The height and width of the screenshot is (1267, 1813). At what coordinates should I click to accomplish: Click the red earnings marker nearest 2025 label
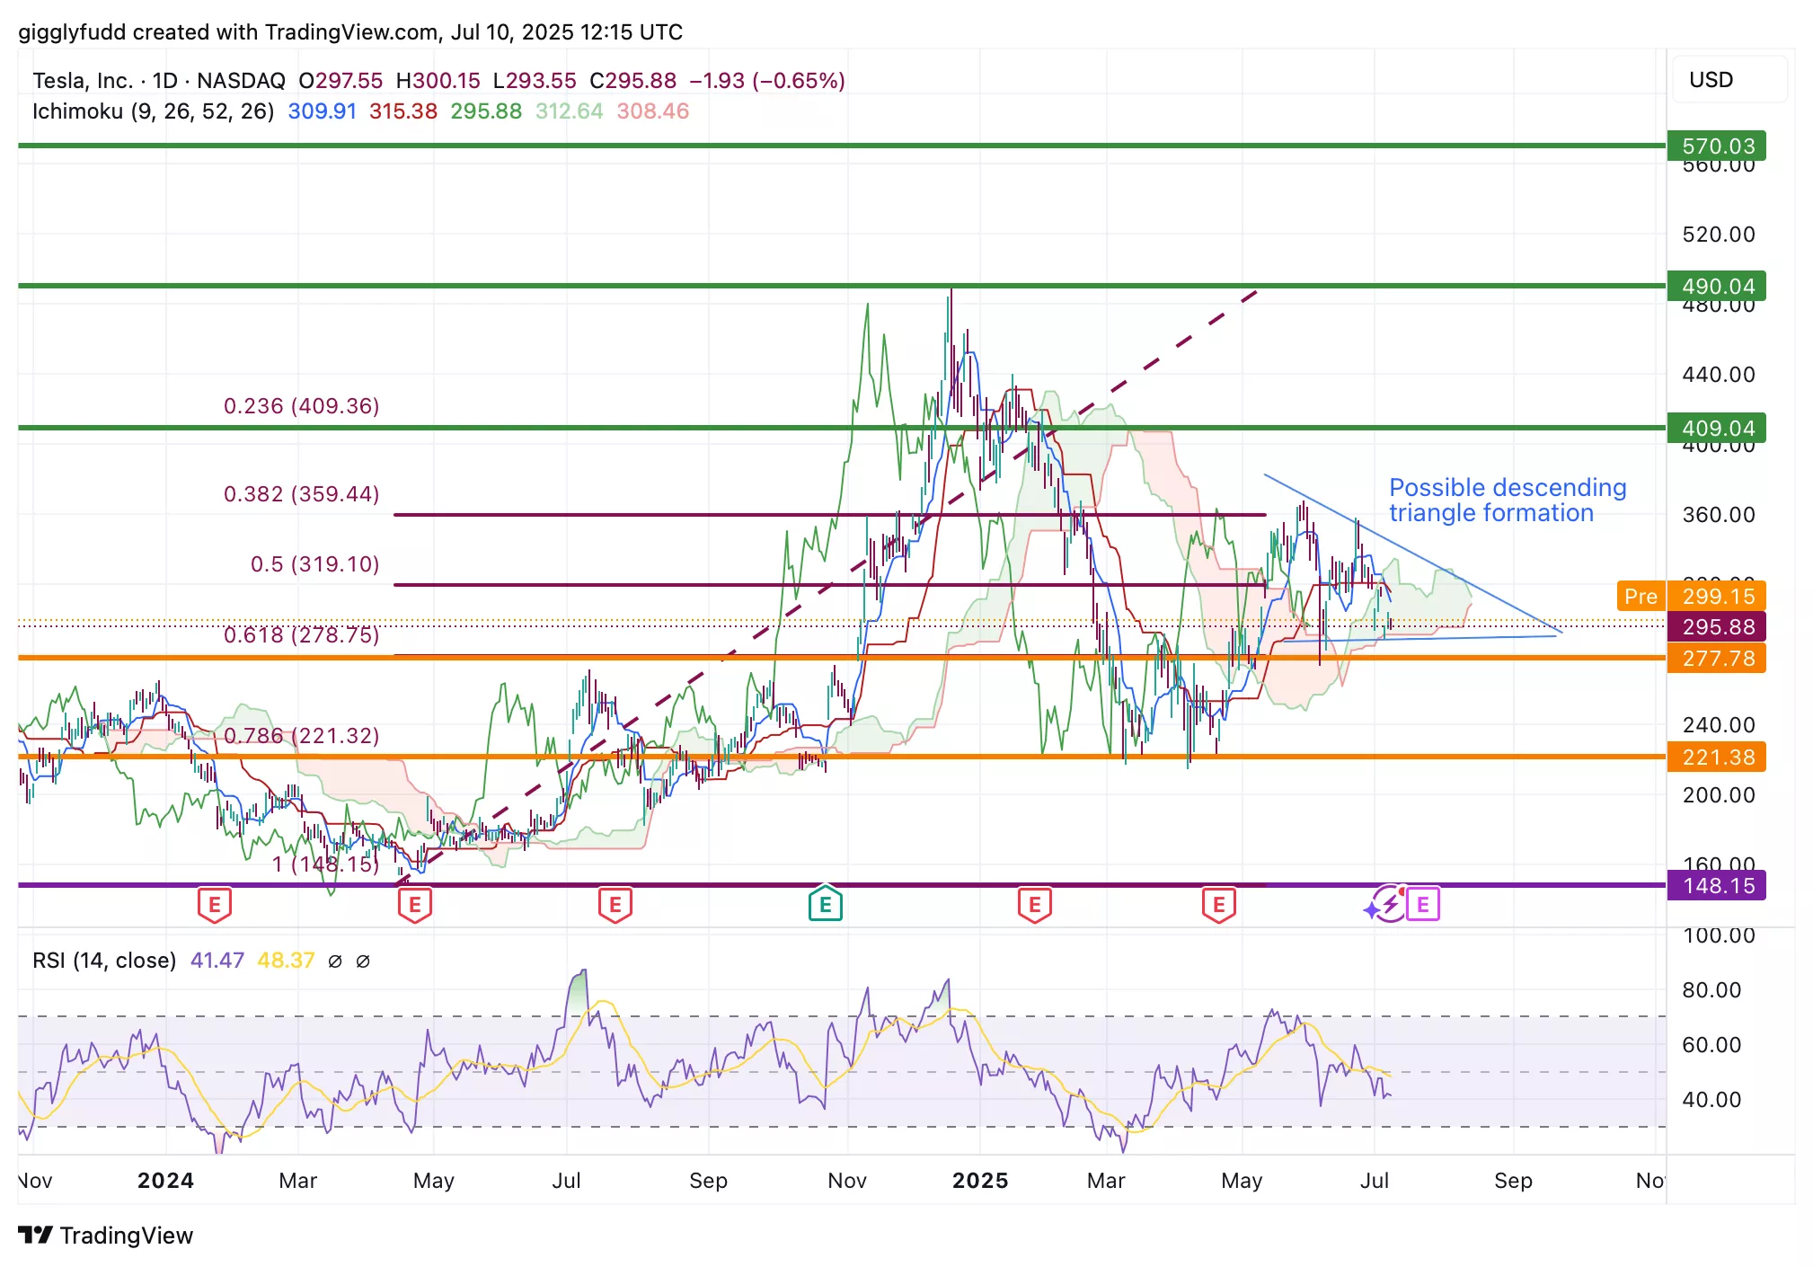click(1035, 904)
